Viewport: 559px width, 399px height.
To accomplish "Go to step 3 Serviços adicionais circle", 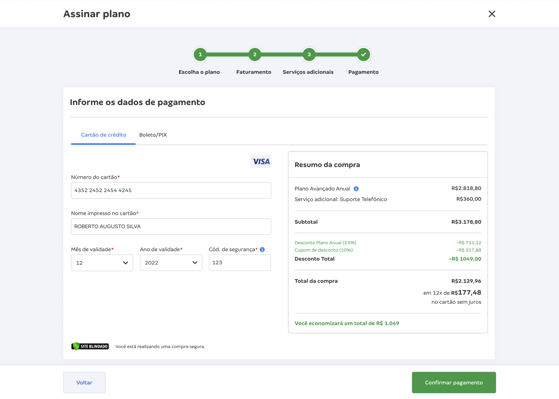I will (x=309, y=55).
